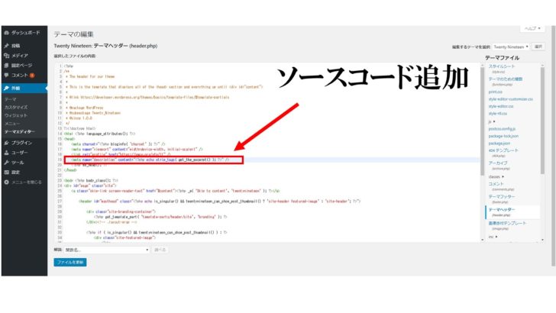Click the ツール wrench icon
The height and width of the screenshot is (313, 556).
6,163
